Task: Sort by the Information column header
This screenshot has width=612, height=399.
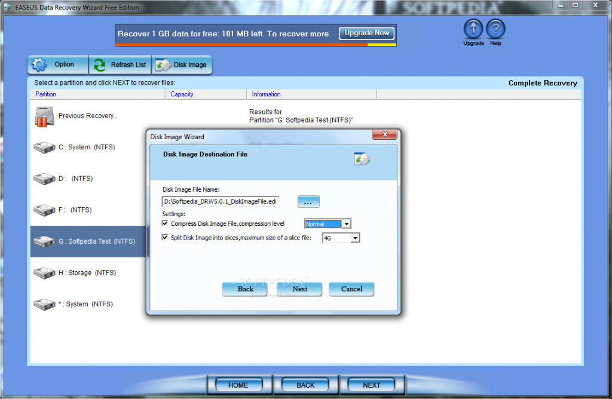Action: point(311,94)
